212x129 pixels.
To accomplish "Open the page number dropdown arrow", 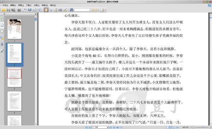I will point(108,127).
